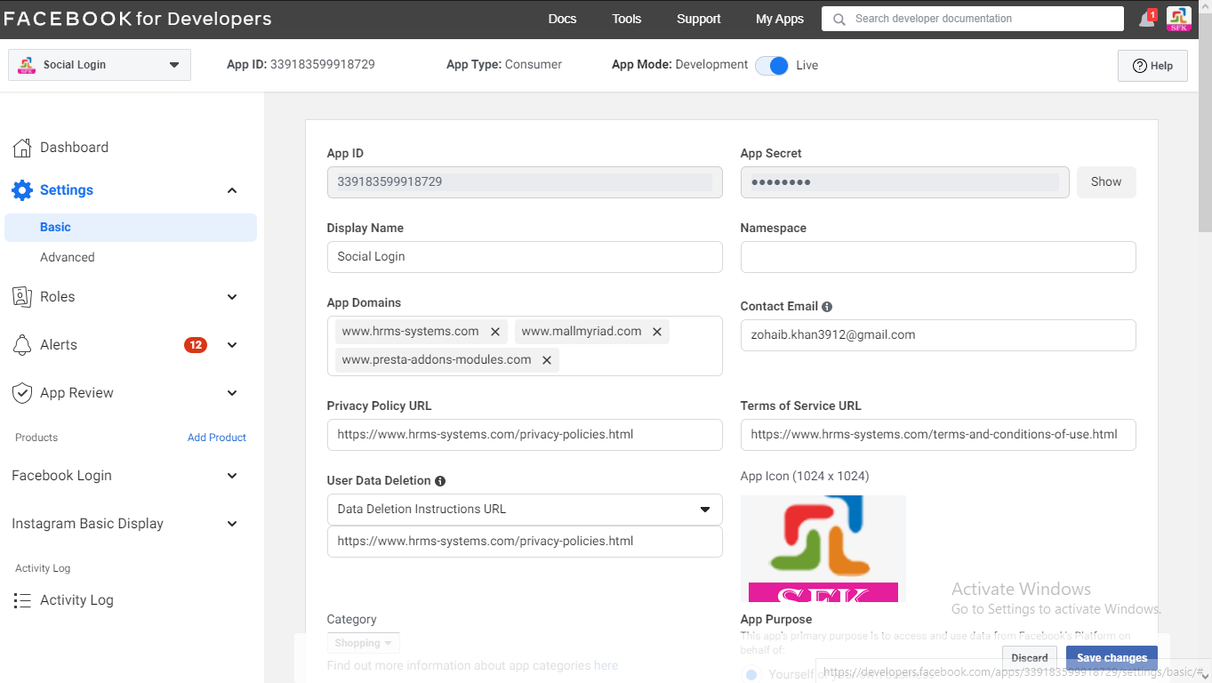Click Show to reveal the App Secret
Image resolution: width=1212 pixels, height=683 pixels.
(1106, 181)
